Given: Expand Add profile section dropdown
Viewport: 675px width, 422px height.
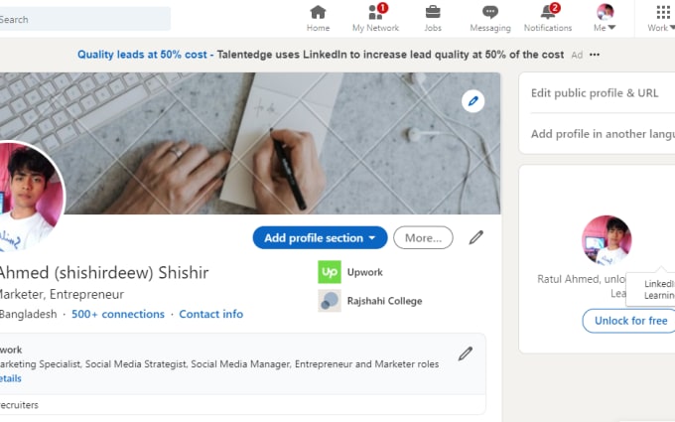Looking at the screenshot, I should (320, 237).
